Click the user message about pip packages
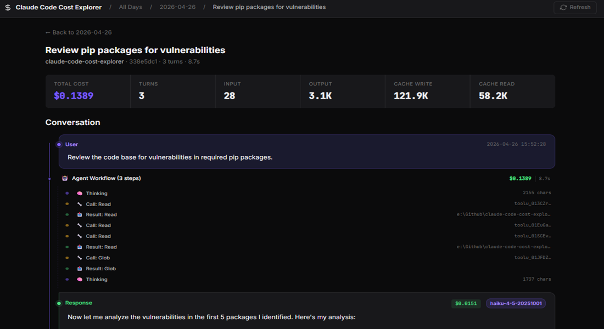 point(170,157)
